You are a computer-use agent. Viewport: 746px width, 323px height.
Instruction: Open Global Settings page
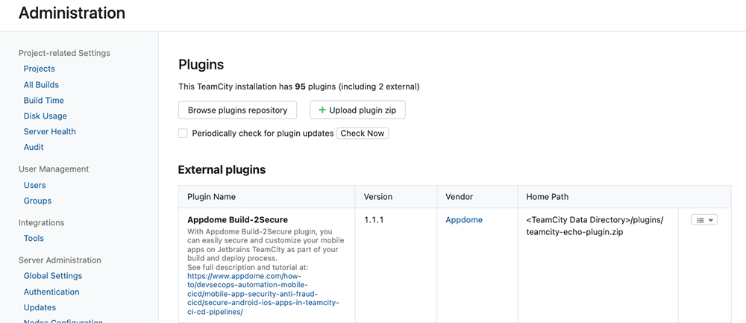(x=52, y=276)
